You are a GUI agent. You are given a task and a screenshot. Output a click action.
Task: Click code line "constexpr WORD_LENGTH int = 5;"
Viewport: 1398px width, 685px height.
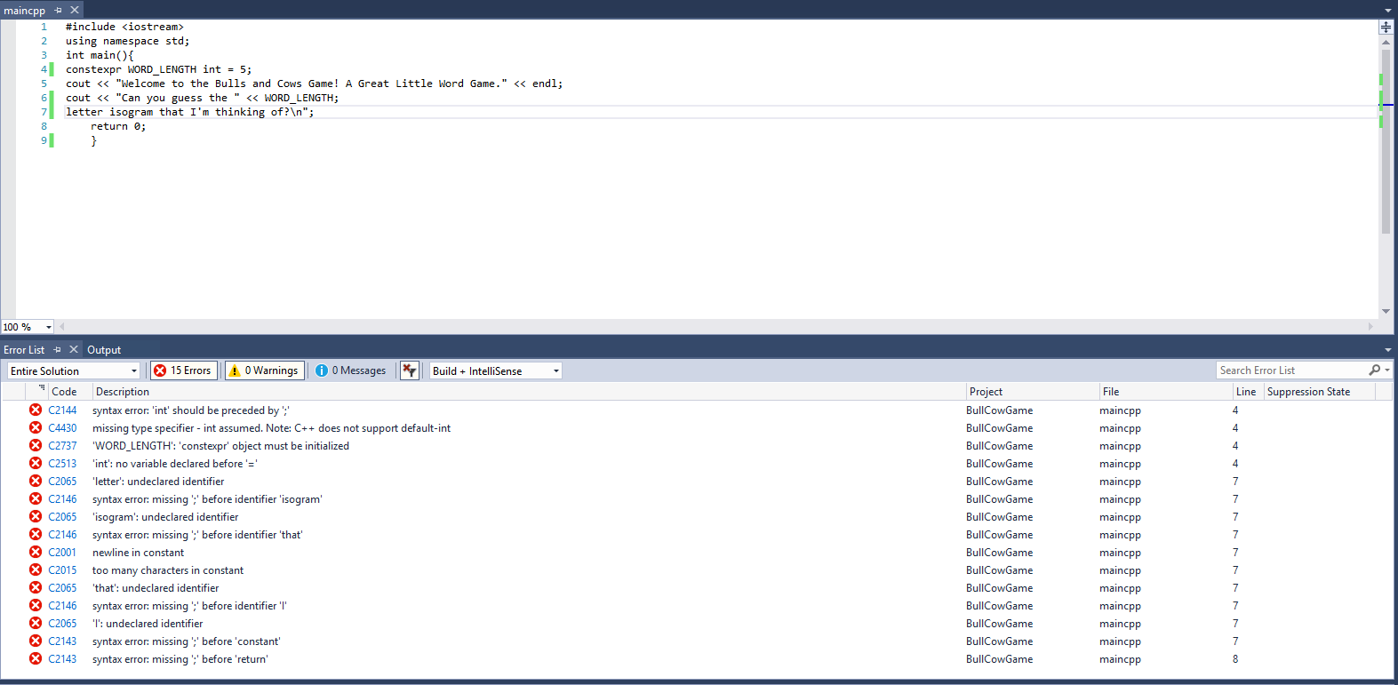pos(158,69)
